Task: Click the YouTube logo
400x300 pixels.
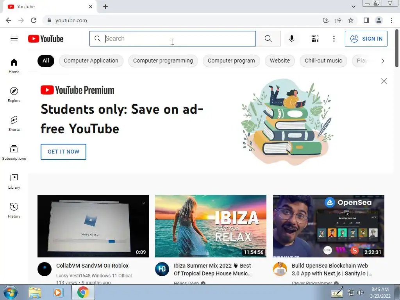Action: click(46, 39)
